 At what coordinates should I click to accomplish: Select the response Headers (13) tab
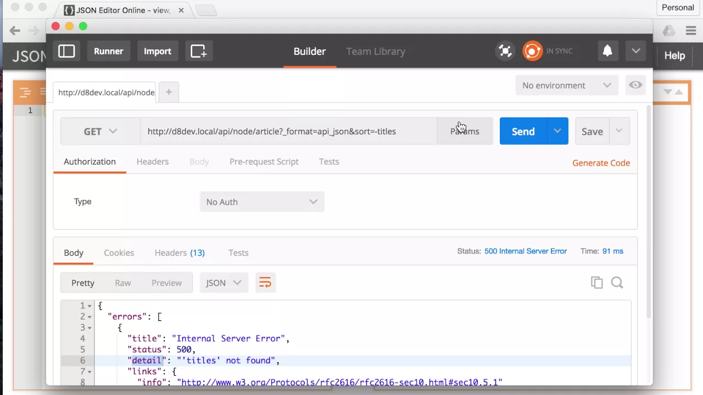tap(180, 252)
